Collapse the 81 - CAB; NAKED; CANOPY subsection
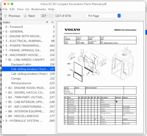 click(6, 60)
